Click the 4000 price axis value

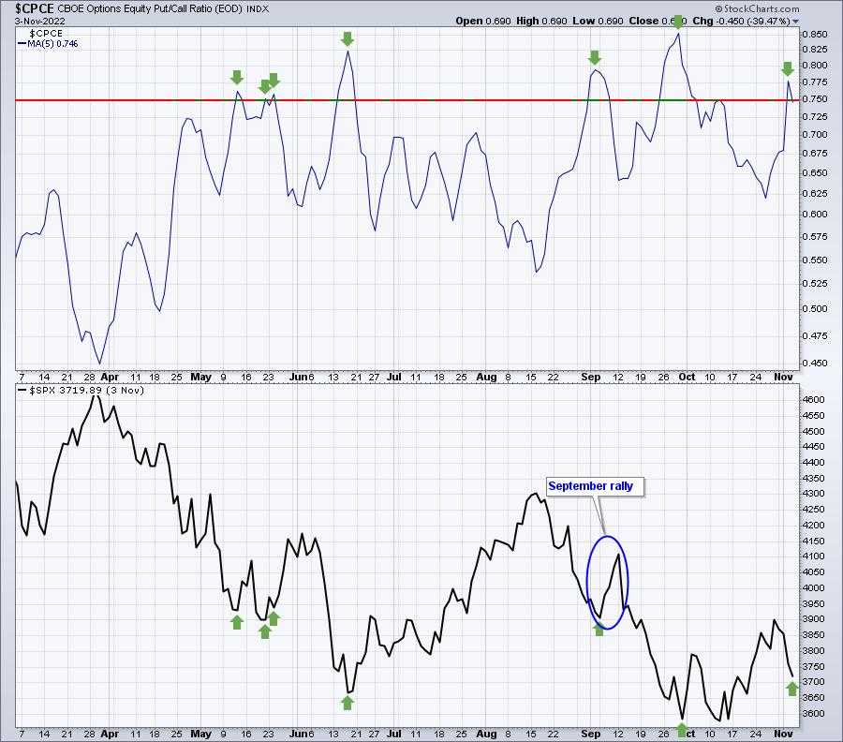[x=813, y=587]
